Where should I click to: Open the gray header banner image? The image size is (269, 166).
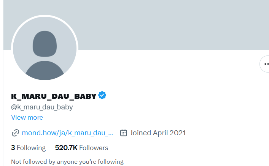171,25
